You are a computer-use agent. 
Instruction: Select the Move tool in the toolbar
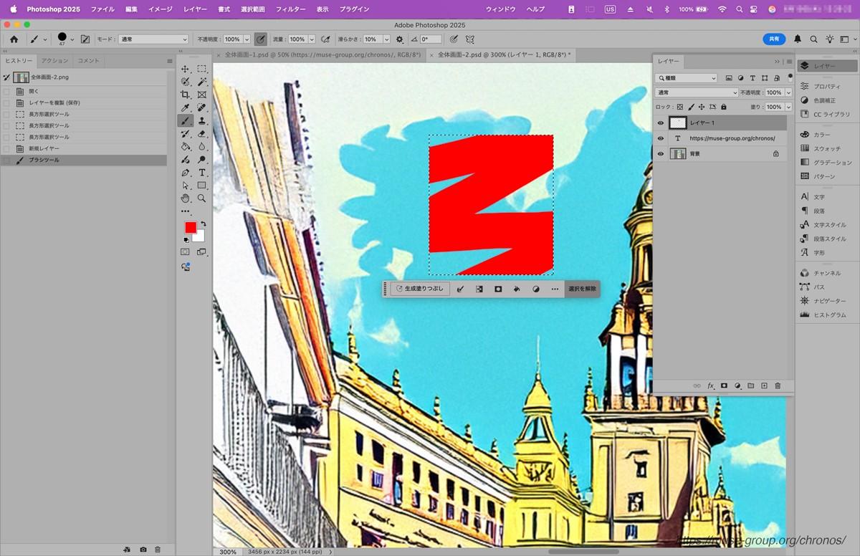[x=186, y=69]
